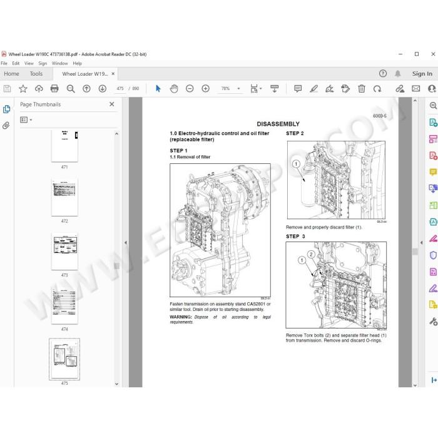Image resolution: width=438 pixels, height=438 pixels.
Task: Select the page 471 thumbnail
Action: click(64, 146)
